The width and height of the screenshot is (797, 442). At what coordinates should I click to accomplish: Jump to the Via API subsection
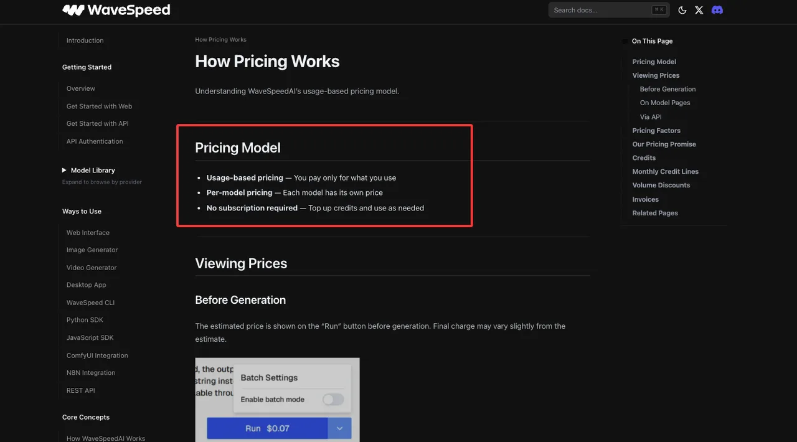pyautogui.click(x=651, y=116)
